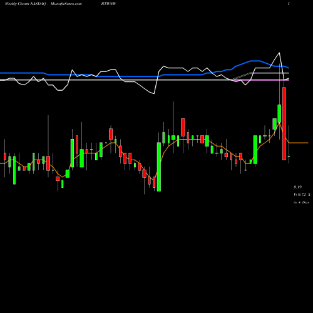The height and width of the screenshot is (313, 313).
Task: Click the tall green candle at the chart's lowest point
Action: [159, 167]
